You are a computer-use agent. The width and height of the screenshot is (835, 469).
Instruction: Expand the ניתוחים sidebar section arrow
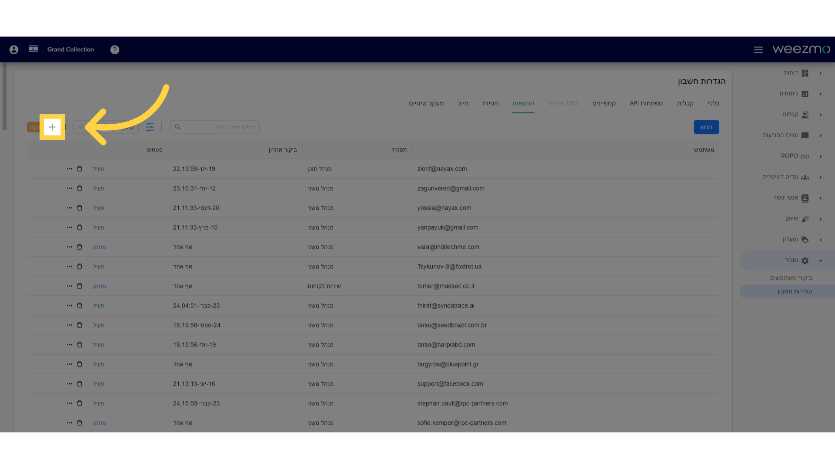821,94
